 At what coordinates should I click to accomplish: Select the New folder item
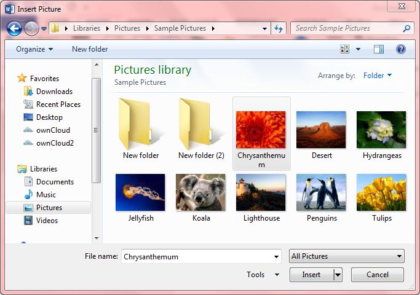click(x=141, y=129)
